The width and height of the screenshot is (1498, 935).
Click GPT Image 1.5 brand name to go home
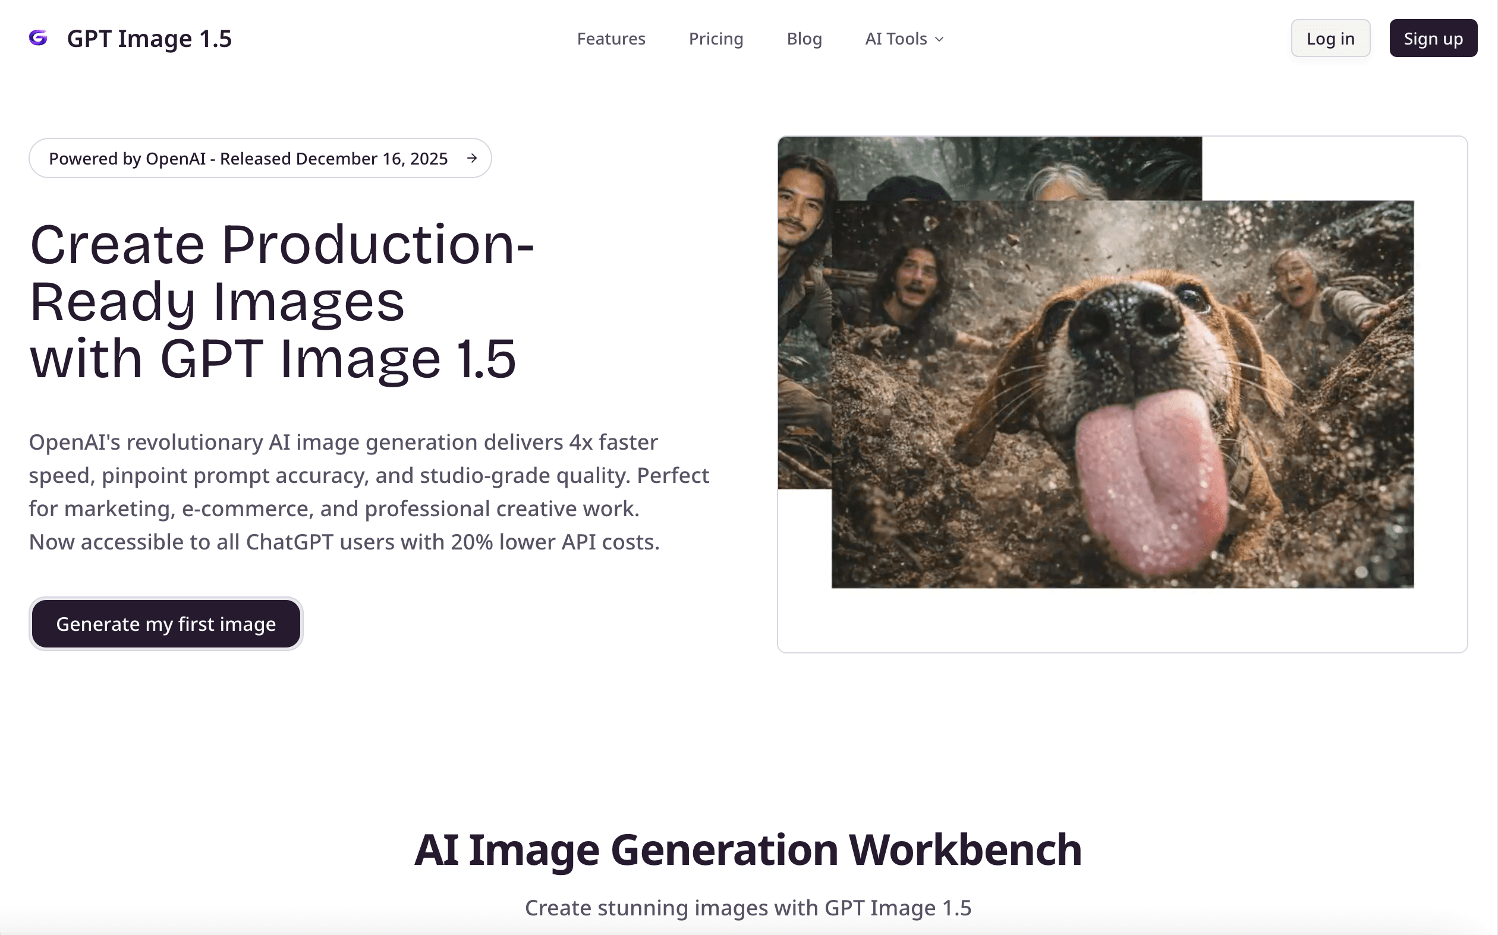pyautogui.click(x=149, y=39)
